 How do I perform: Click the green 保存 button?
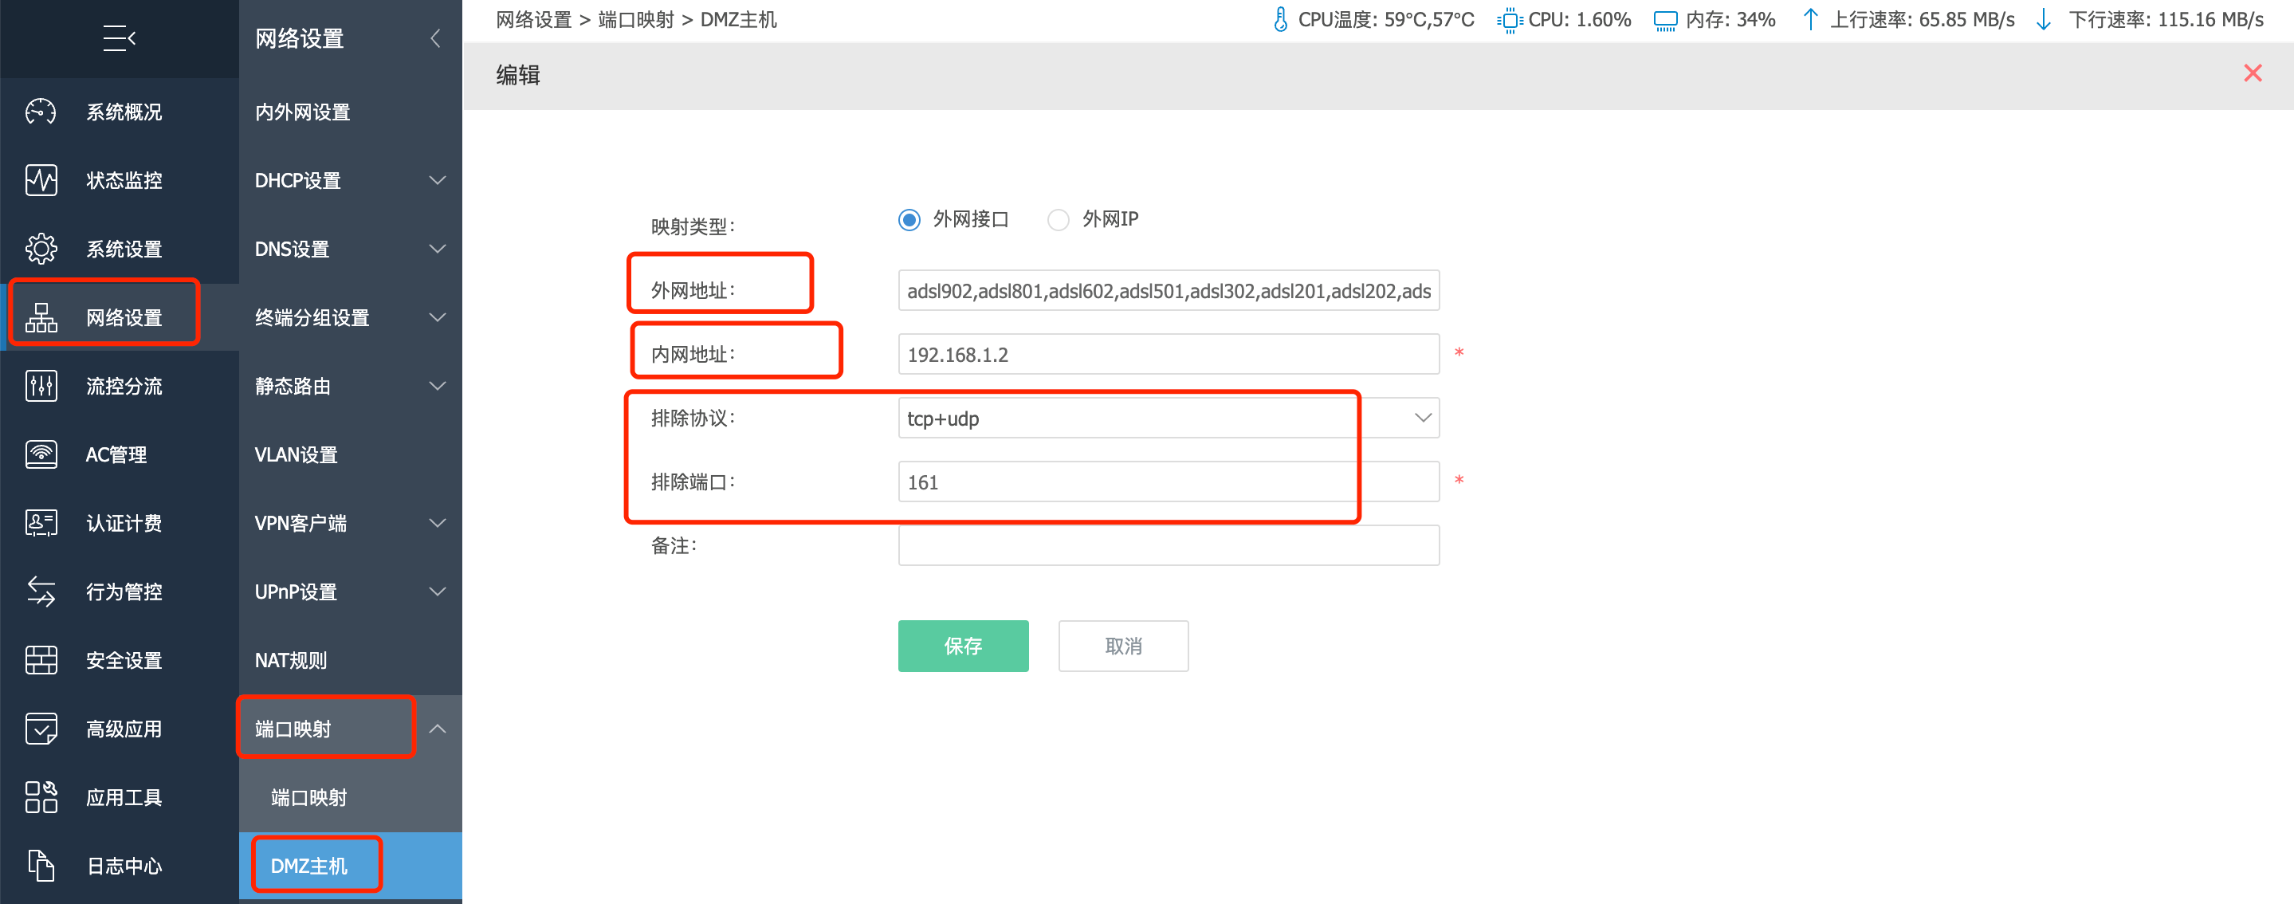pyautogui.click(x=963, y=647)
